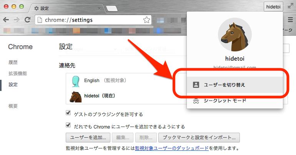Select the 設定 browser tab
Viewport: 296px width, 155px height.
(x=67, y=8)
